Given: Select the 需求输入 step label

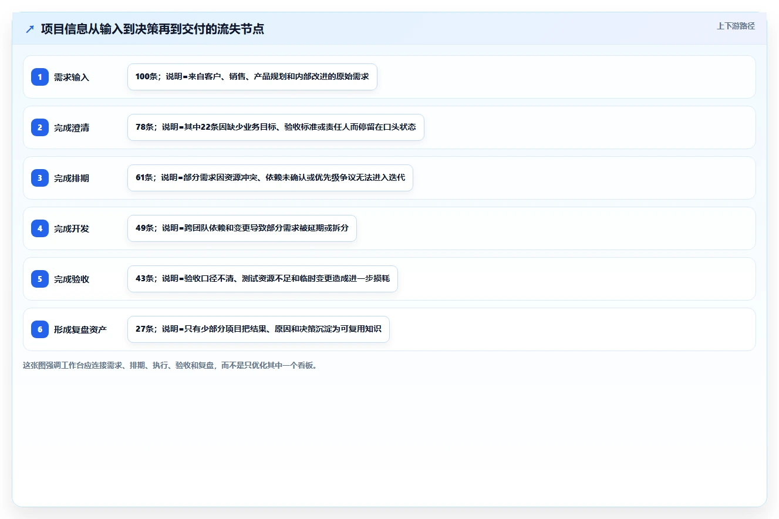Looking at the screenshot, I should tap(72, 77).
